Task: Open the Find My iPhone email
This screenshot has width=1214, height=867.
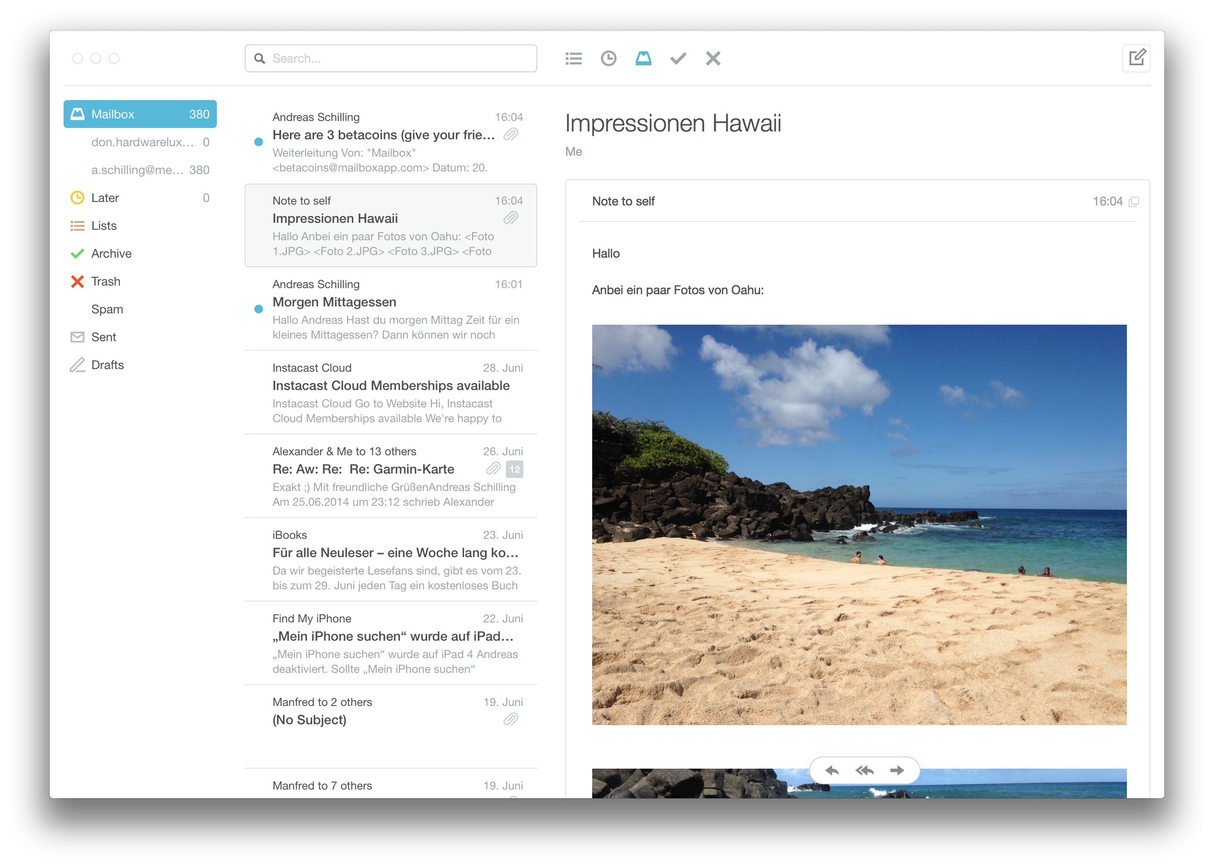Action: pos(391,643)
